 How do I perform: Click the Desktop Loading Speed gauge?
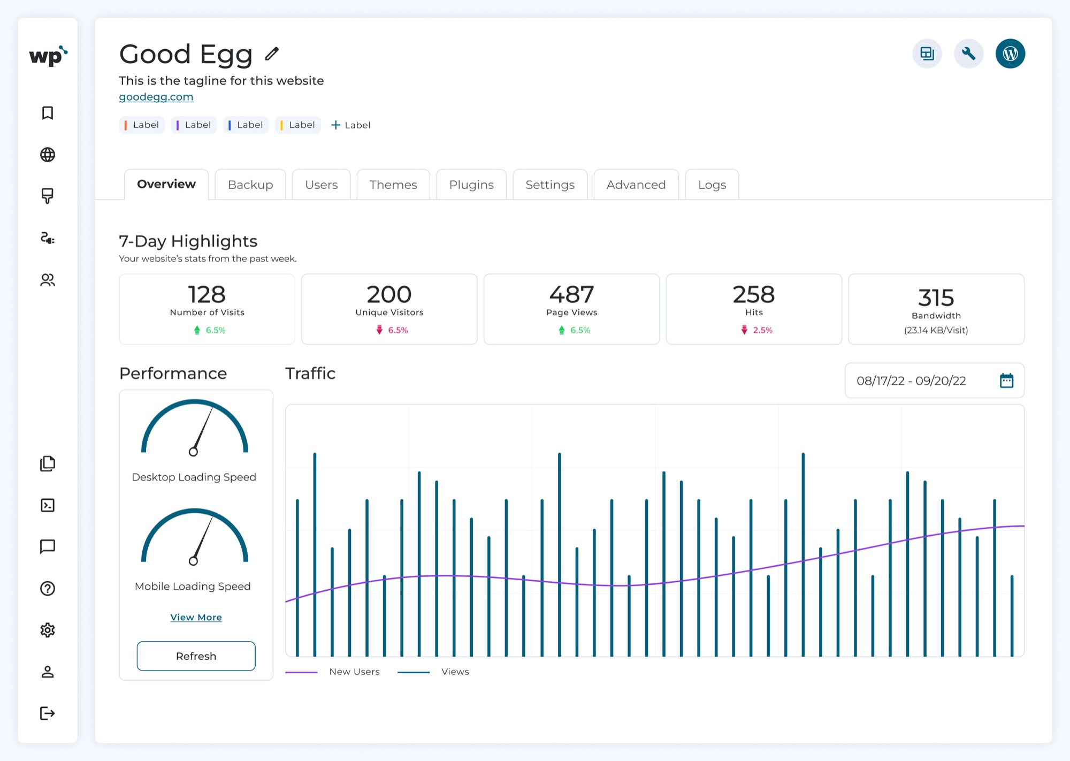click(x=194, y=428)
